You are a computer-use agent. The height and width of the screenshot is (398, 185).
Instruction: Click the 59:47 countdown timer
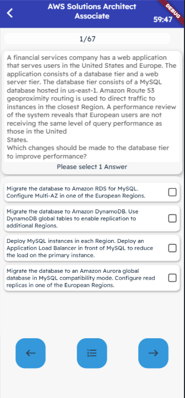tap(163, 19)
